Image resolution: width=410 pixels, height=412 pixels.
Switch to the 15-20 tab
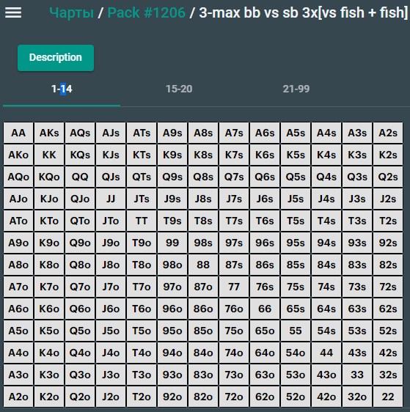pyautogui.click(x=179, y=89)
